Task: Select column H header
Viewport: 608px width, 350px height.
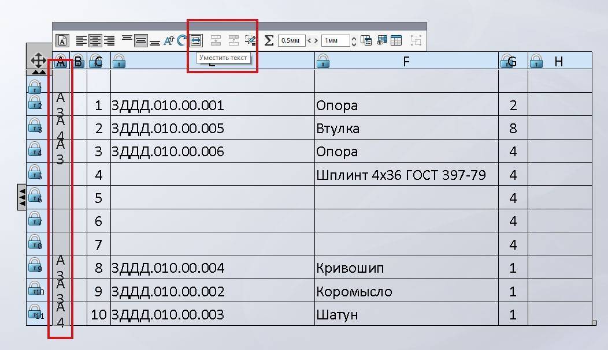Action: [x=558, y=61]
